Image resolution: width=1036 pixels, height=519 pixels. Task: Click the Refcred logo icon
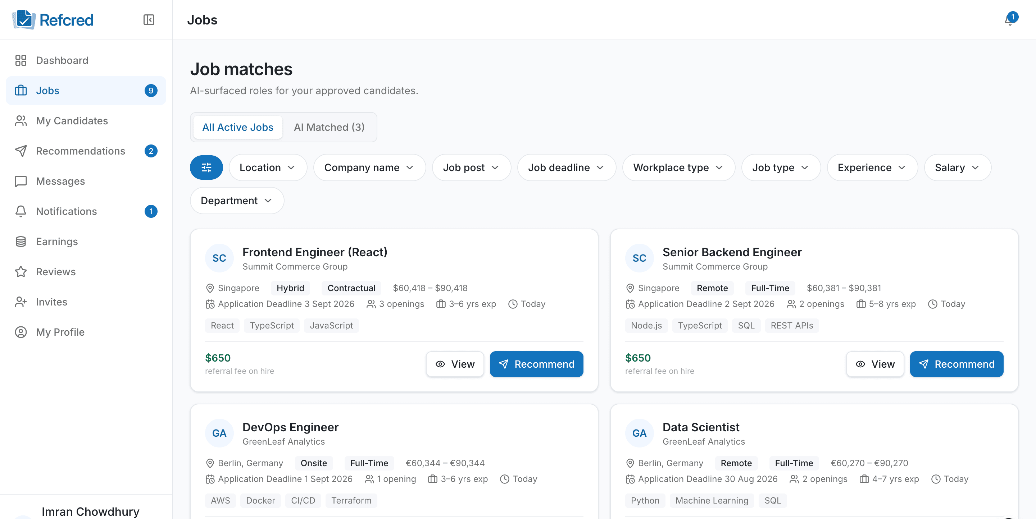(24, 19)
